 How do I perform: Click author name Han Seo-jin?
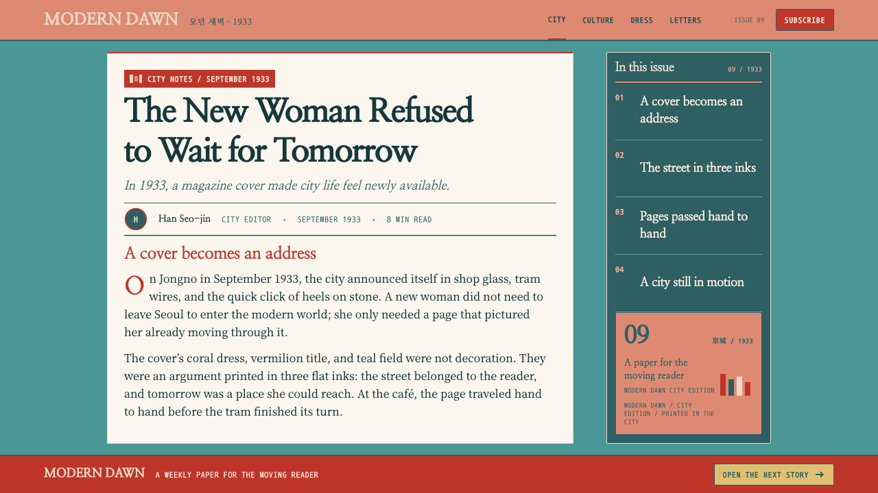(185, 219)
